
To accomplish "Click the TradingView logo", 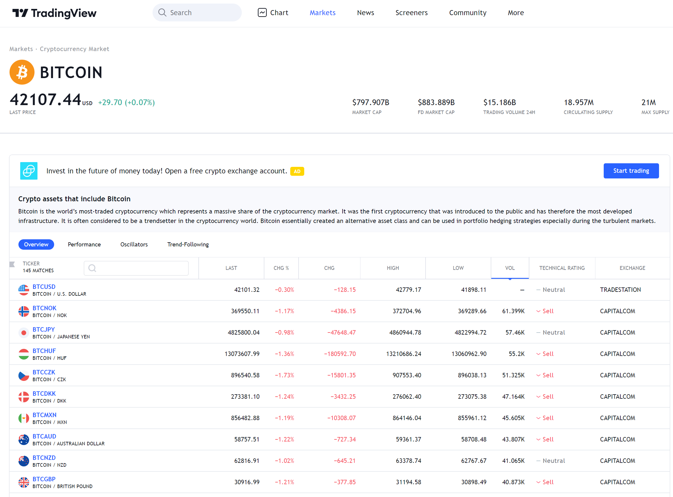I will 54,13.
